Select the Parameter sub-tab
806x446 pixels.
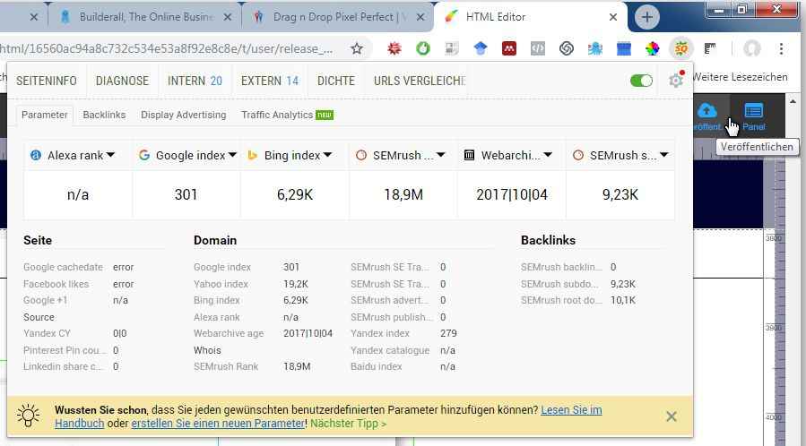point(44,115)
